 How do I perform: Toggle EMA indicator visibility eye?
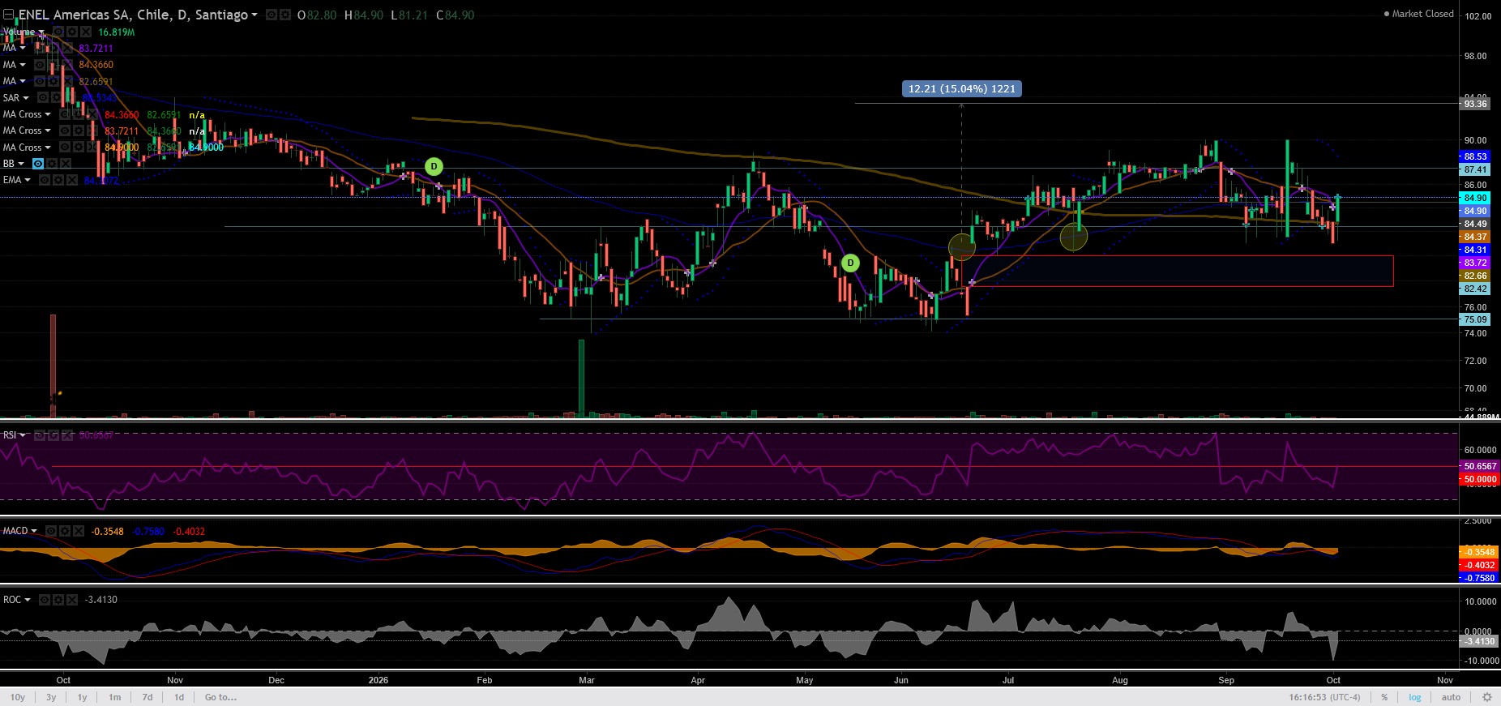(45, 180)
